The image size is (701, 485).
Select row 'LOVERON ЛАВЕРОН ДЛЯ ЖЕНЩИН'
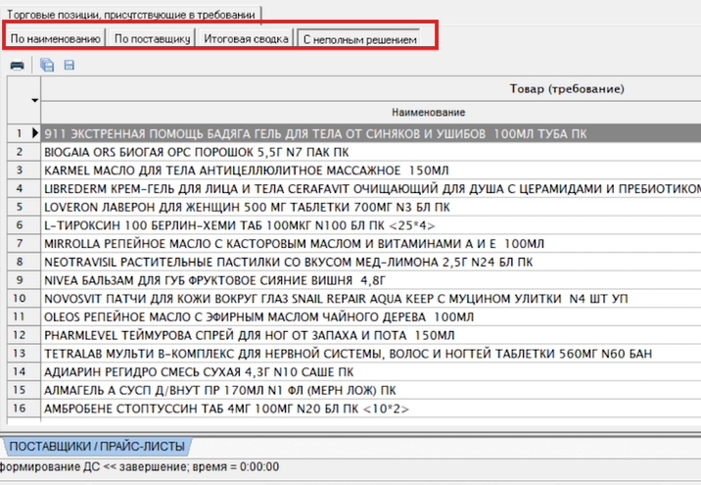coord(371,207)
